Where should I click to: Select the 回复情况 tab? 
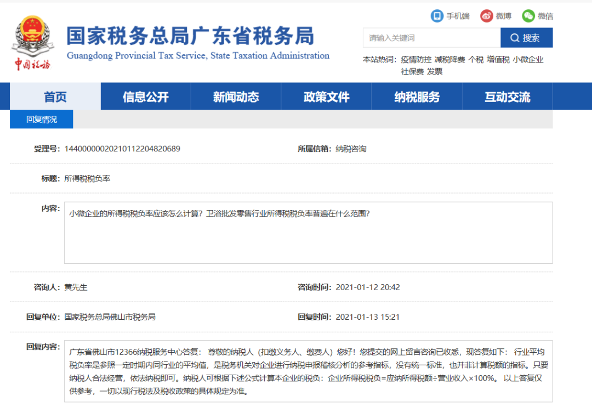[x=42, y=118]
